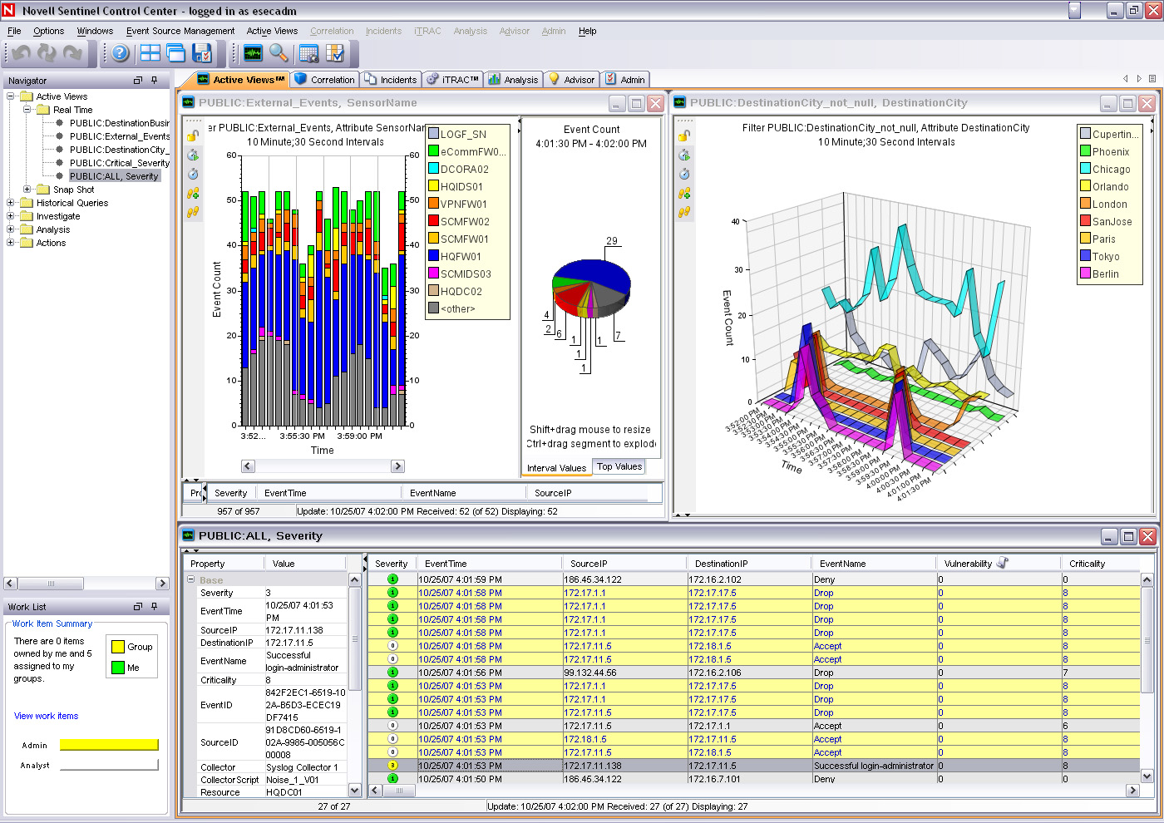
Task: Switch to the Correlation tab
Action: click(x=324, y=80)
